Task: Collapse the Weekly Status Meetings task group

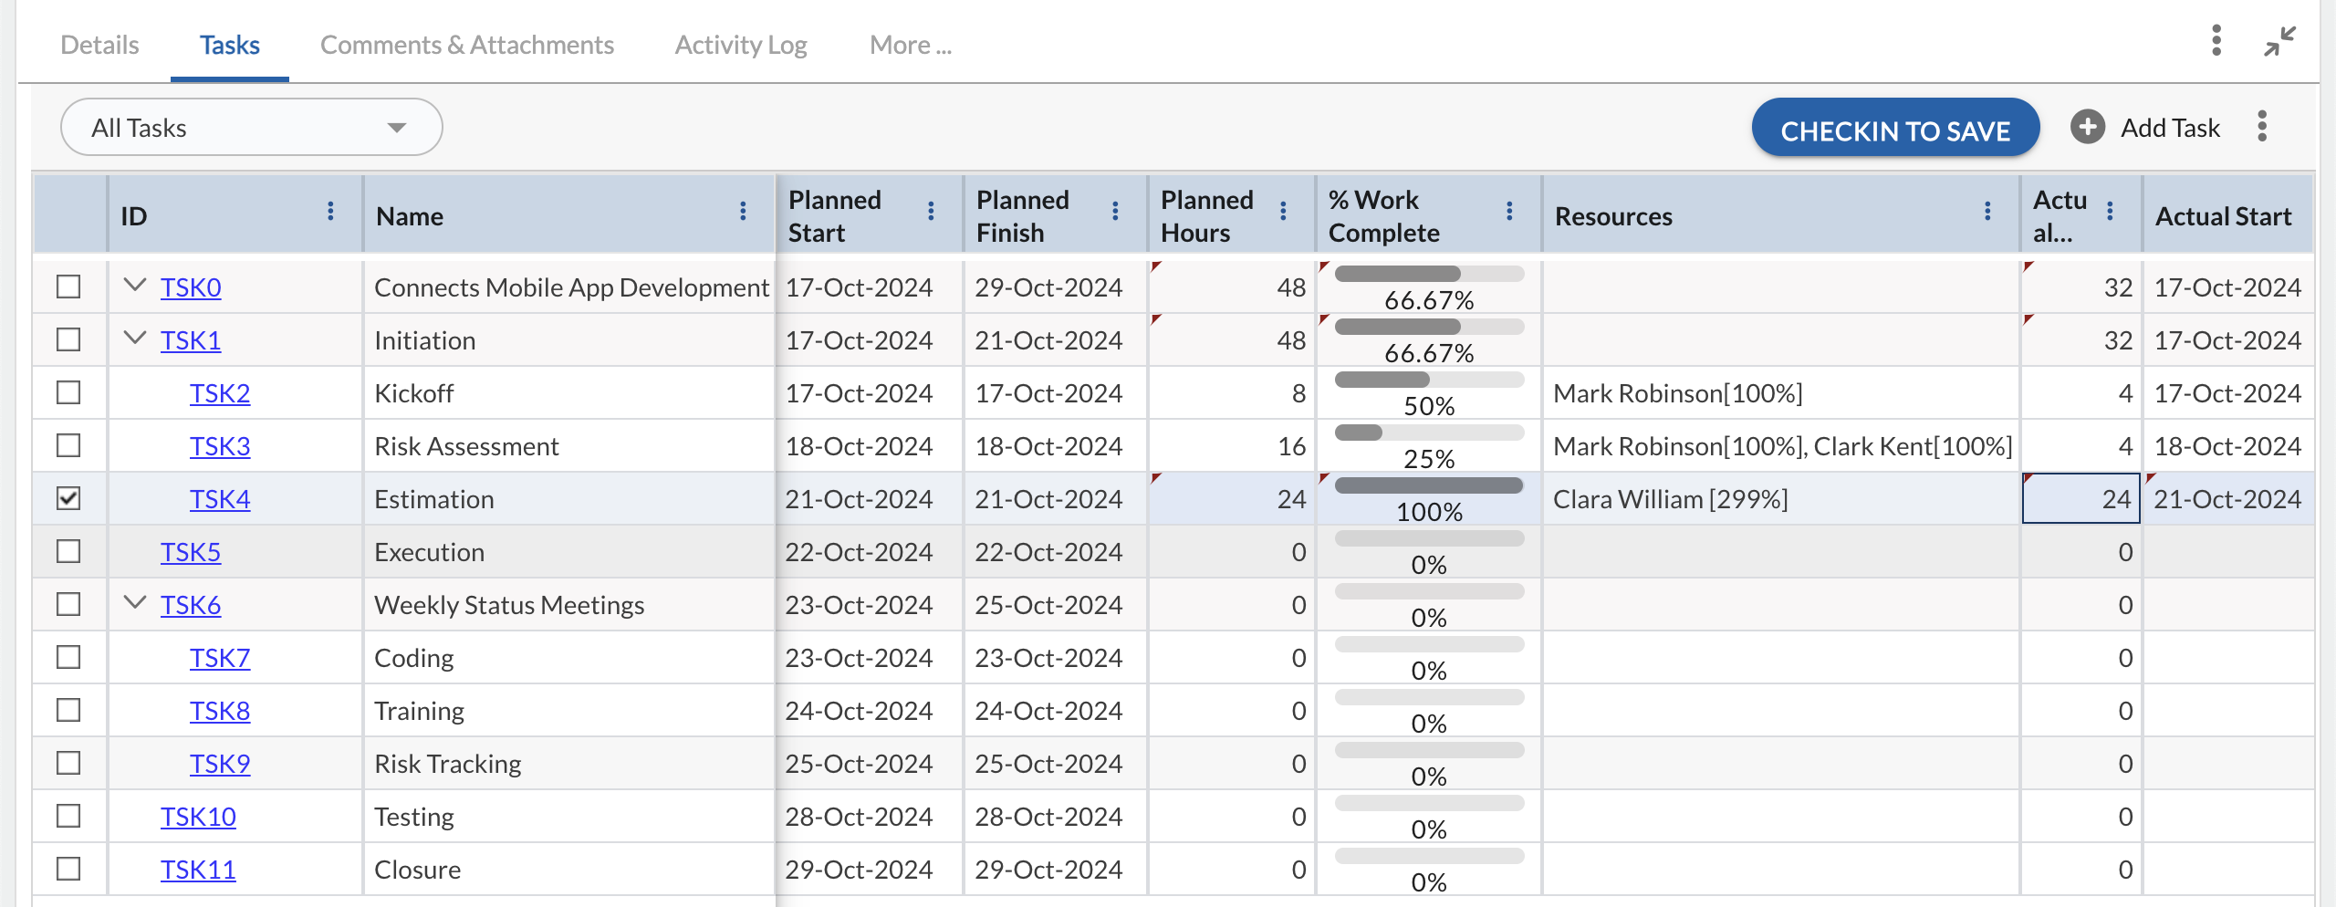Action: (x=133, y=604)
